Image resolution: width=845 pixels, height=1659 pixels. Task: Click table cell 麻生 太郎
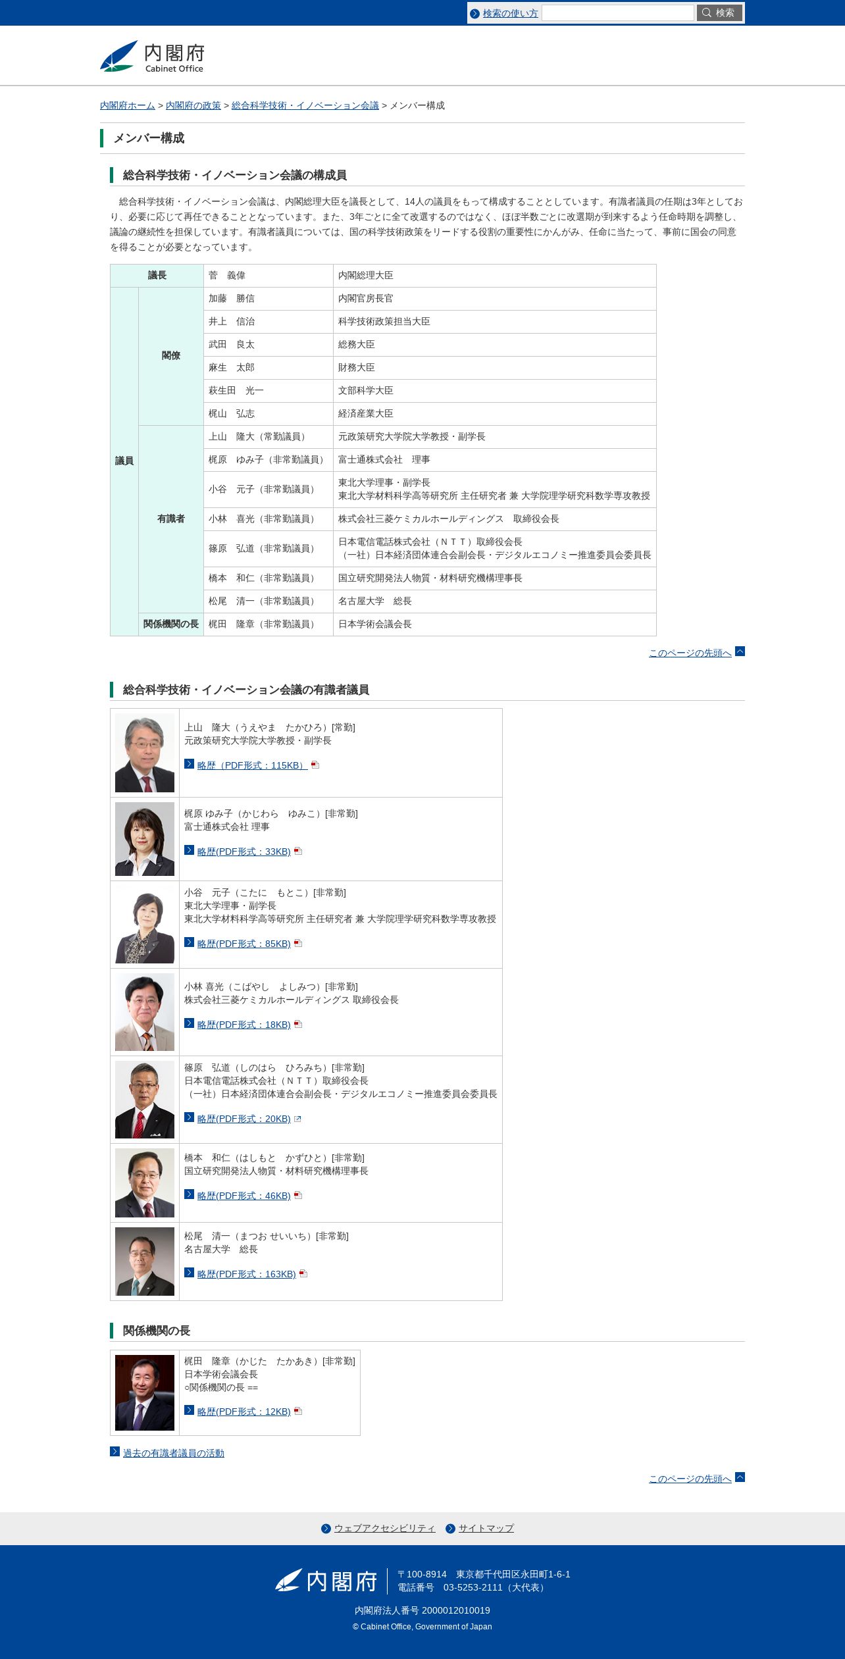(x=269, y=368)
